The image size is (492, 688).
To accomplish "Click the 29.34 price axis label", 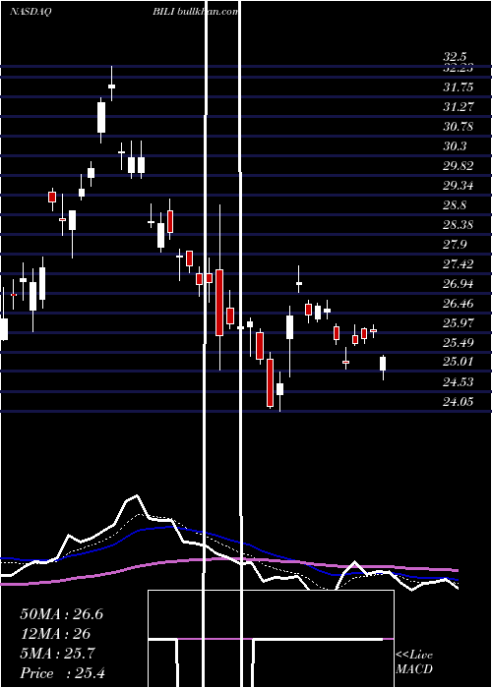I will pyautogui.click(x=459, y=186).
